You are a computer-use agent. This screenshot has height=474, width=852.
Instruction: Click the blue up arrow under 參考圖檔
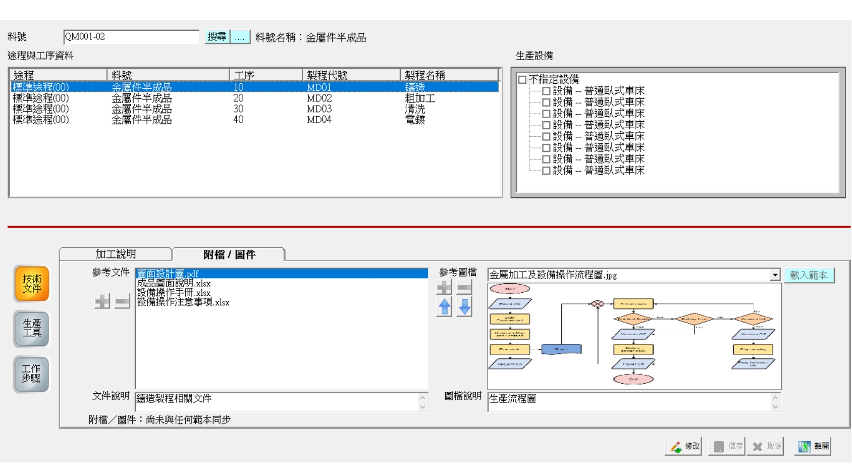(x=444, y=307)
